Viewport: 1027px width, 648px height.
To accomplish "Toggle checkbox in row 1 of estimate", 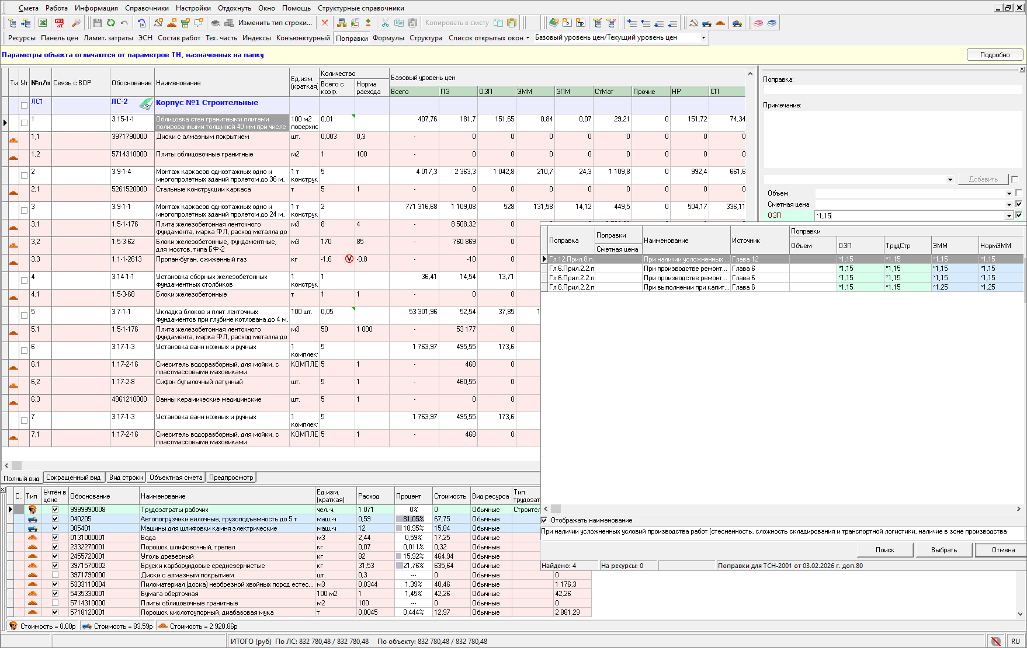I will pyautogui.click(x=24, y=123).
